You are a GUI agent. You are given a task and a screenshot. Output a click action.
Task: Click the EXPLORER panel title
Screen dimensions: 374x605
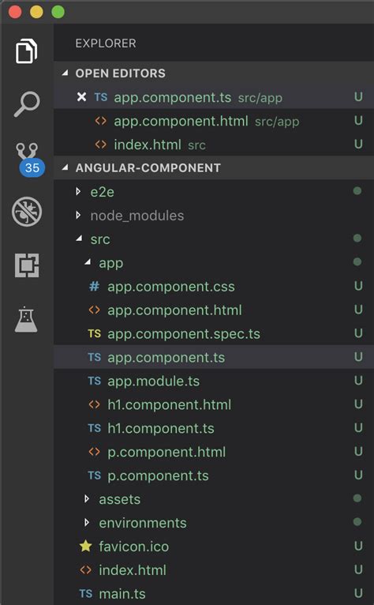point(106,43)
